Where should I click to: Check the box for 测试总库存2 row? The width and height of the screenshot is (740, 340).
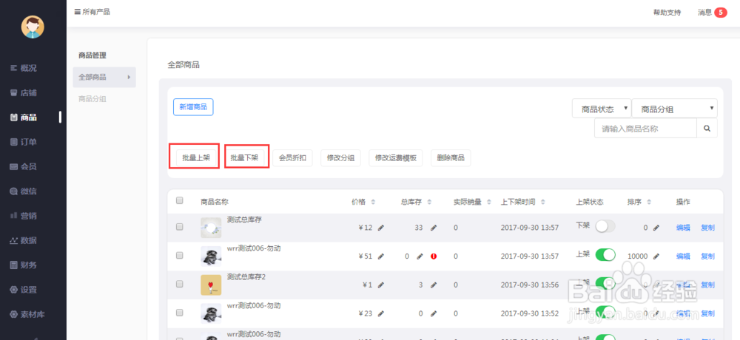click(x=179, y=284)
